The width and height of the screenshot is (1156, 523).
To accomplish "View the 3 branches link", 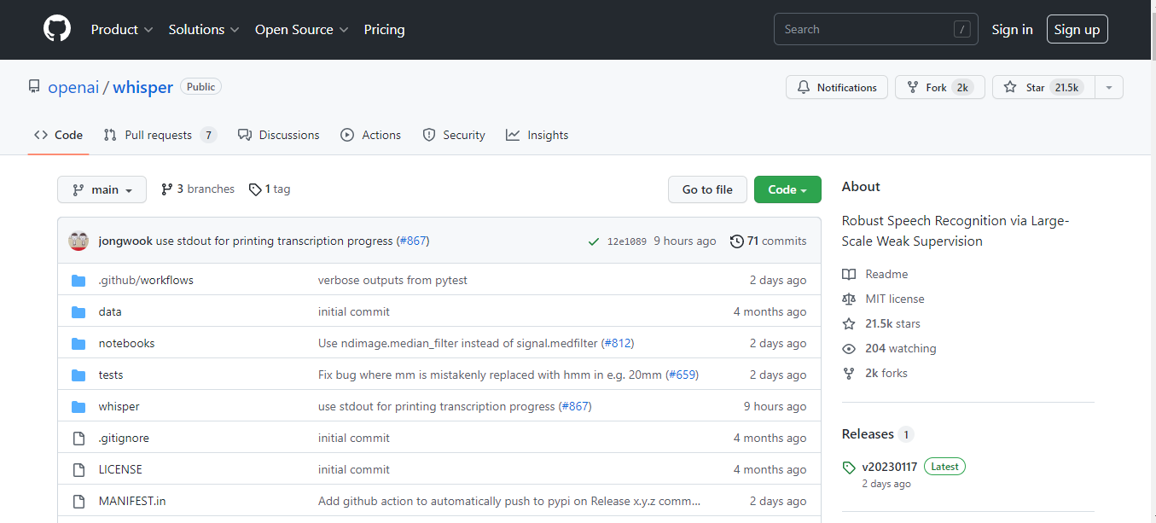I will tap(198, 189).
